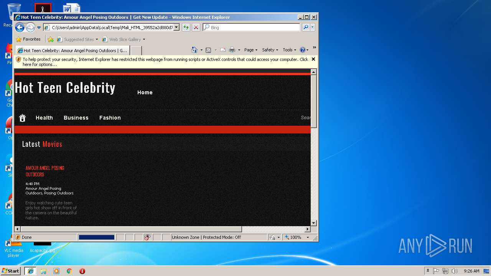The height and width of the screenshot is (276, 491).
Task: Add page to the Favorites bar
Action: point(50,39)
